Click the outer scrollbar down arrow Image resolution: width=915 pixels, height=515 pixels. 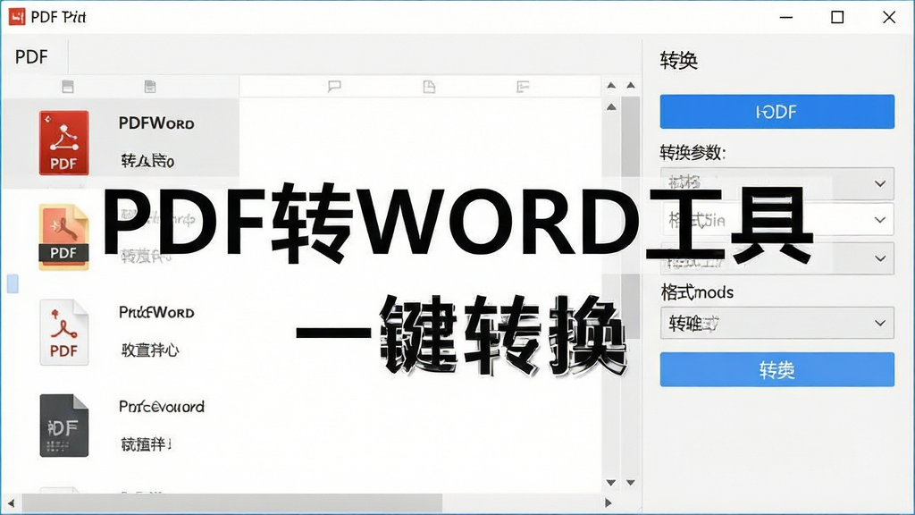coord(631,483)
